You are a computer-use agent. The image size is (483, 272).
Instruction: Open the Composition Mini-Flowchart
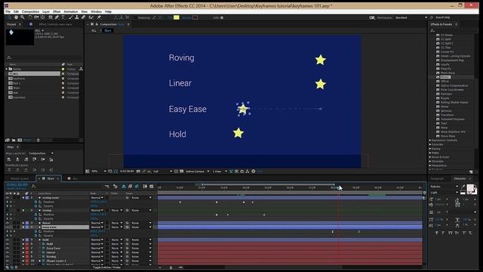107,187
